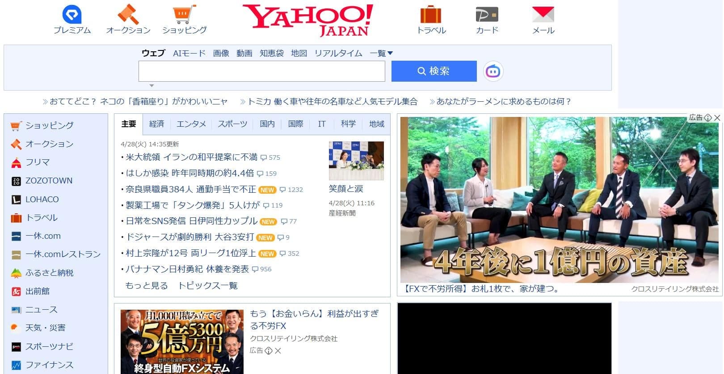Open the Auction (オークション) hammer icon in header
This screenshot has width=724, height=374.
click(128, 15)
